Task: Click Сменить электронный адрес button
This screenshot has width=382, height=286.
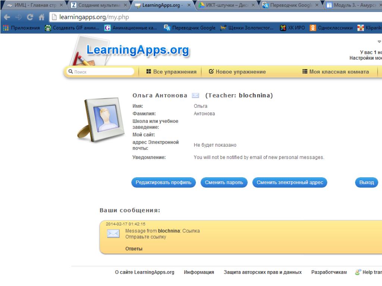Action: click(289, 182)
